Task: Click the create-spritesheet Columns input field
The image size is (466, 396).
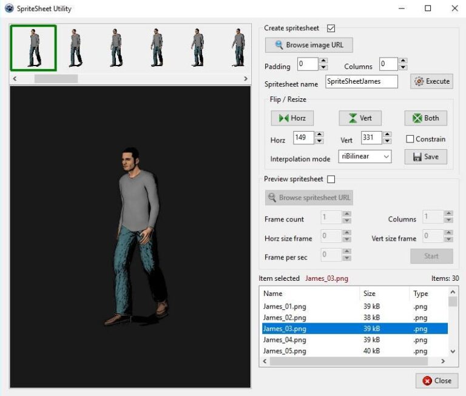Action: tap(388, 64)
